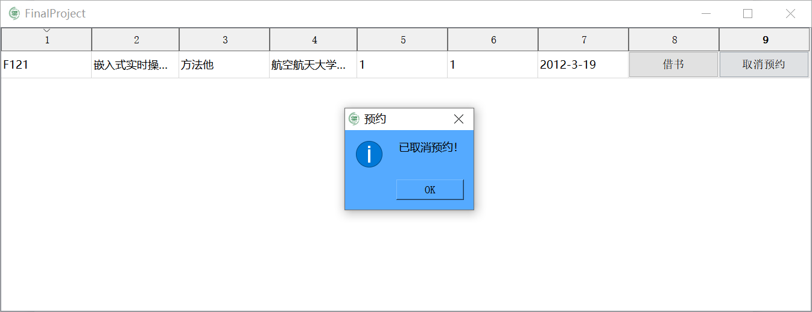Screen dimensions: 812x312
Task: Select the book title cell 嵌入式实时操...
Action: (x=136, y=64)
